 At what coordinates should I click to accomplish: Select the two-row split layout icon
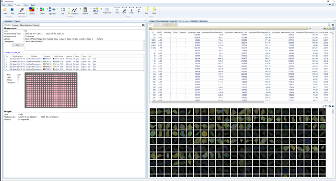(x=172, y=25)
